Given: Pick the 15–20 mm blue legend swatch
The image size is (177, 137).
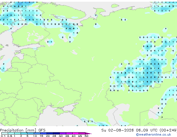Looking at the screenshot, I should 44,133.
